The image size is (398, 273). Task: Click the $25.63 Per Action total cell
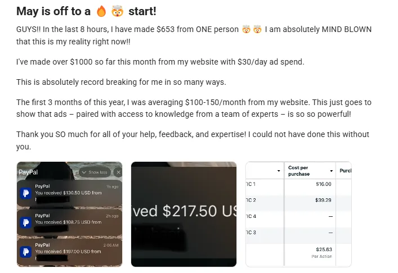[x=310, y=253]
